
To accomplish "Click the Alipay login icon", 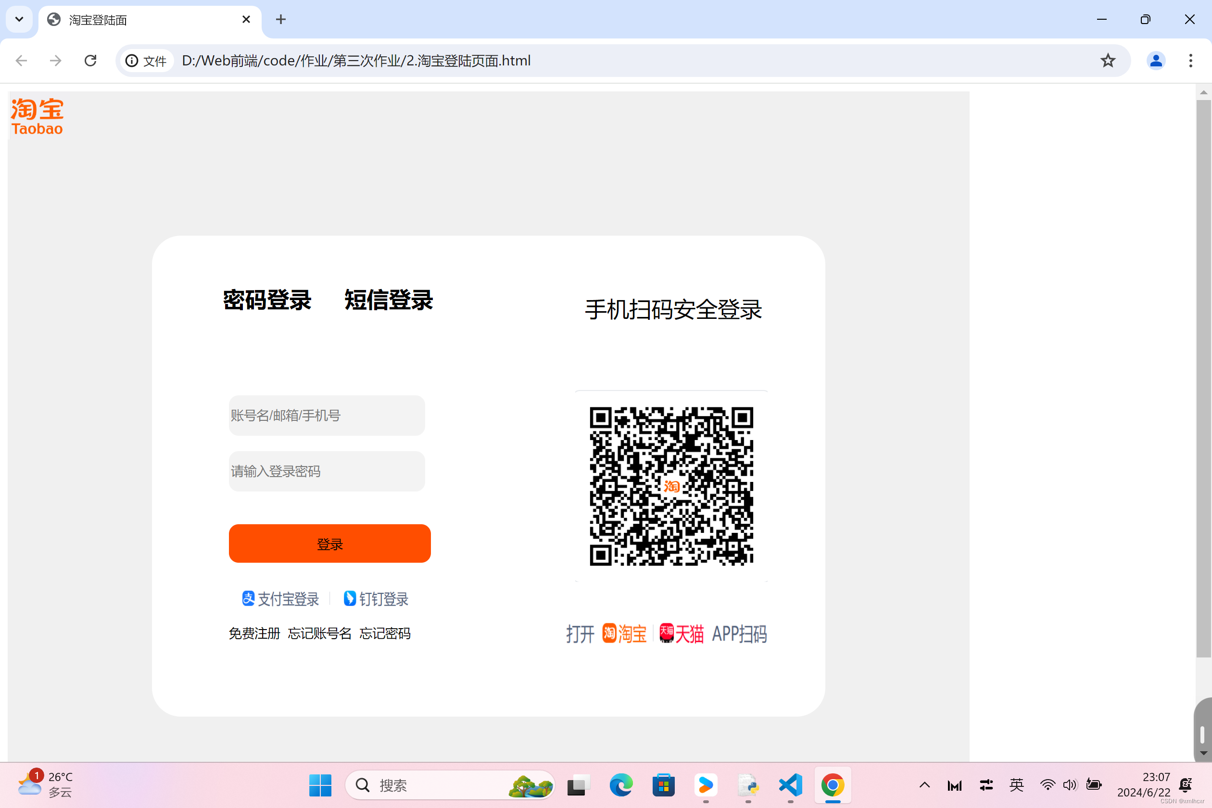I will [x=248, y=598].
